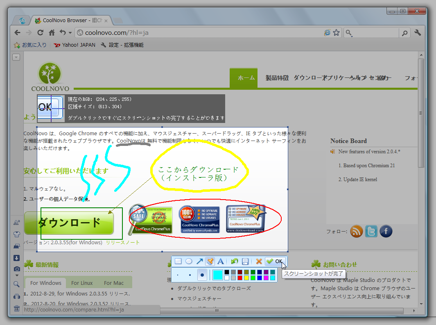The height and width of the screenshot is (325, 436).
Task: Click the address bar URL field
Action: click(x=204, y=33)
